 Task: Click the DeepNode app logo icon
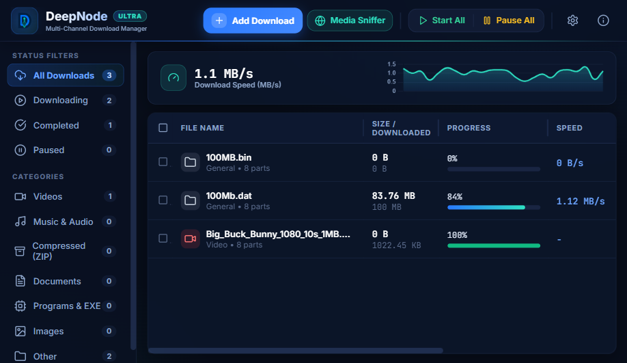point(25,21)
